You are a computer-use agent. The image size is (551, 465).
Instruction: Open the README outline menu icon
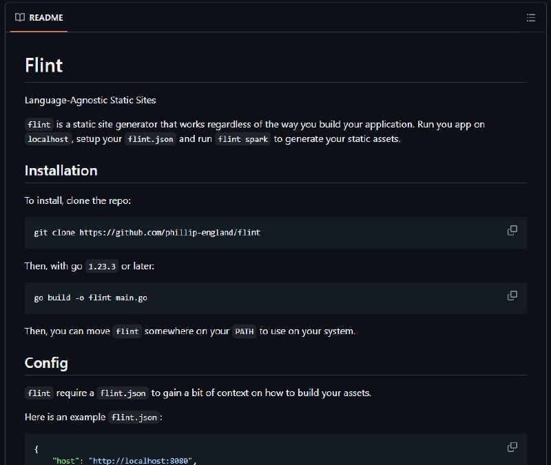click(x=530, y=18)
